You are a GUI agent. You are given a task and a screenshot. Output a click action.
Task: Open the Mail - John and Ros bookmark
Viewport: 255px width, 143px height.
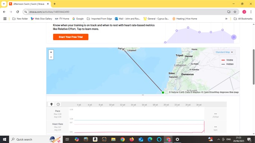128,19
